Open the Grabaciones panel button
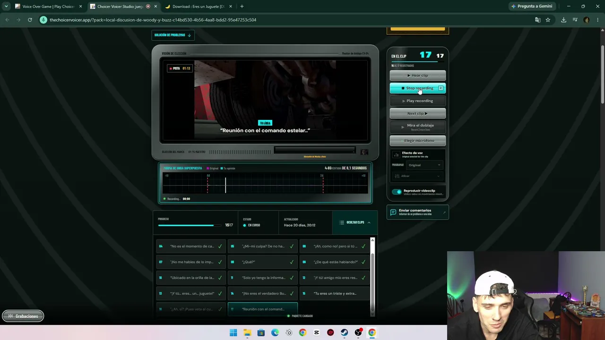This screenshot has height=340, width=605. point(23,316)
